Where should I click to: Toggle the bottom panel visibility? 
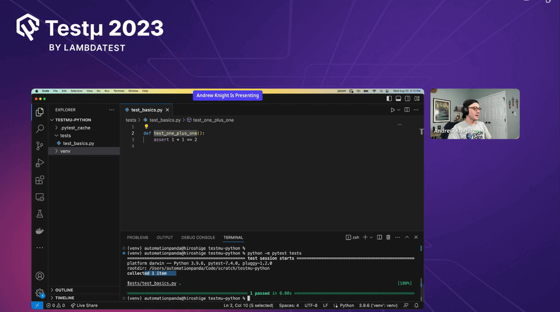click(398, 99)
